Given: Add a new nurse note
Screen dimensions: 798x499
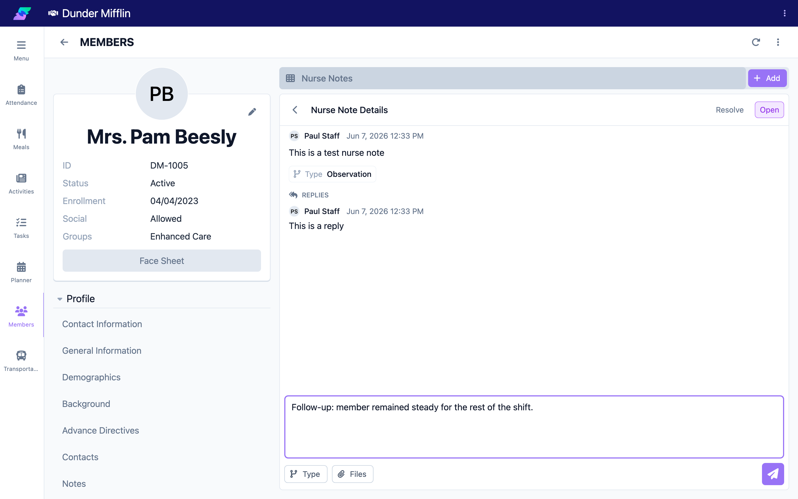Looking at the screenshot, I should tap(767, 78).
